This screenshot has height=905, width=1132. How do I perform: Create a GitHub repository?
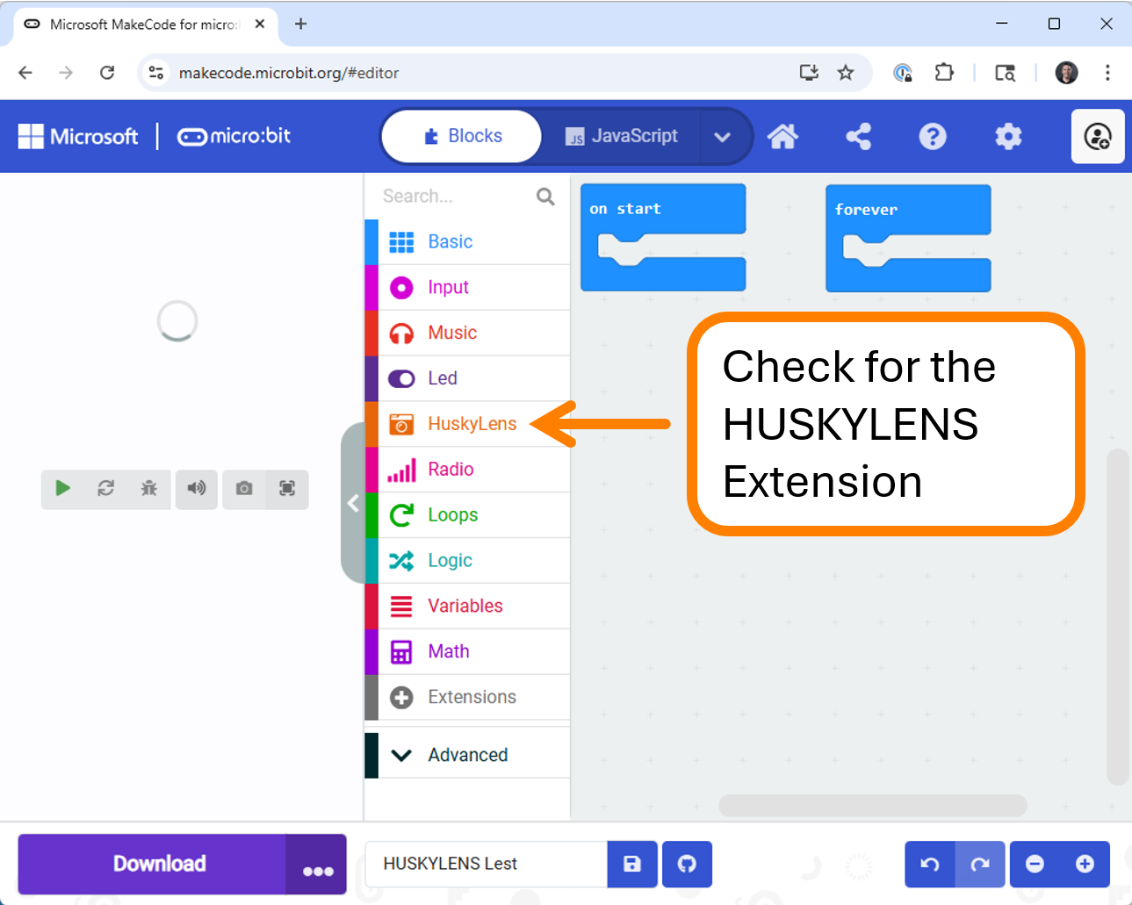687,864
